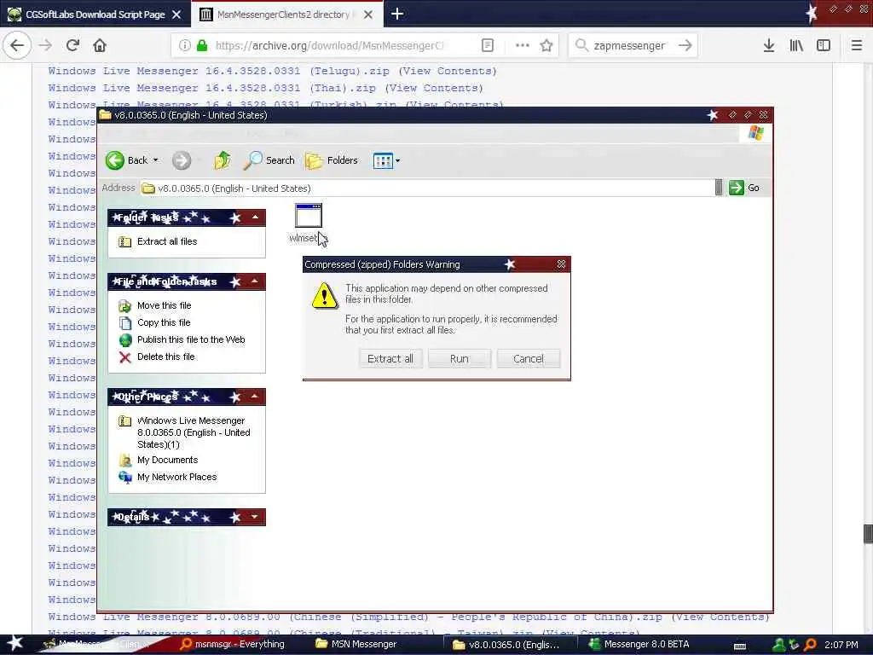The width and height of the screenshot is (873, 655).
Task: Click Delete this file
Action: coord(166,356)
